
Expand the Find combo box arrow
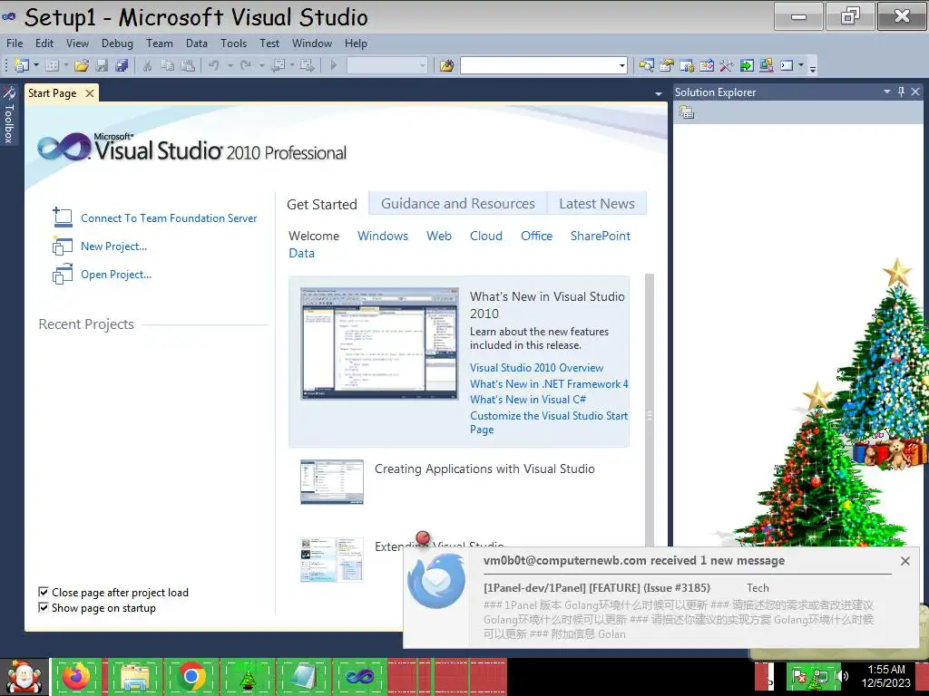(622, 65)
